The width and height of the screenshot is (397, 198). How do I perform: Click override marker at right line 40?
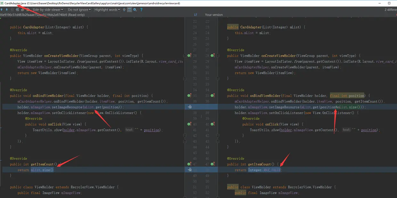212,124
